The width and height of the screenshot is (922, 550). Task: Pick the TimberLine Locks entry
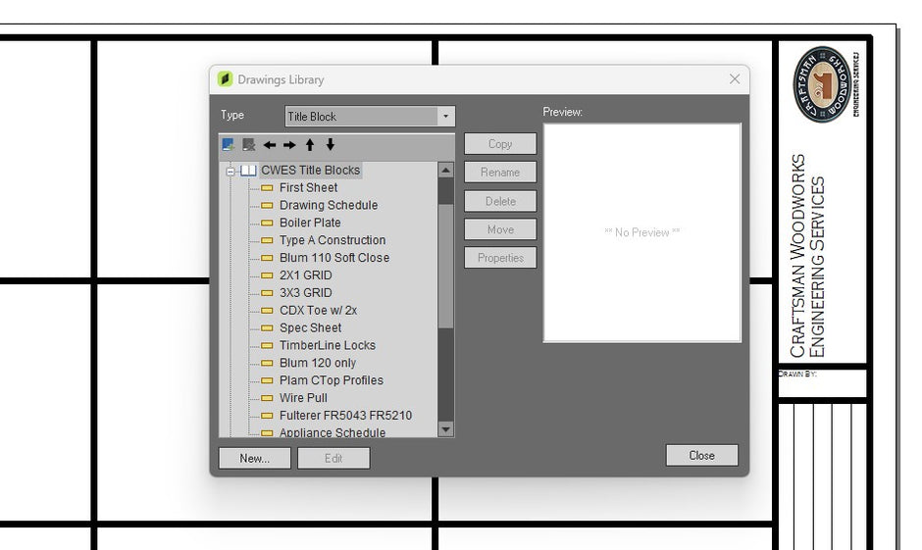tap(327, 346)
